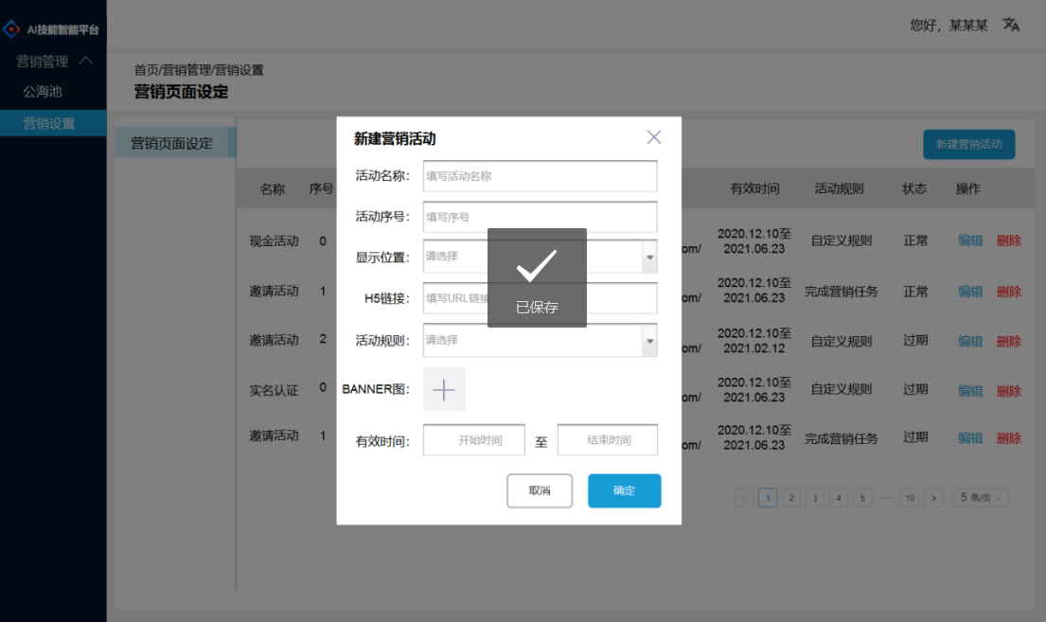The height and width of the screenshot is (622, 1046).
Task: Click 编辑 on the 现金活动 row
Action: pos(969,241)
